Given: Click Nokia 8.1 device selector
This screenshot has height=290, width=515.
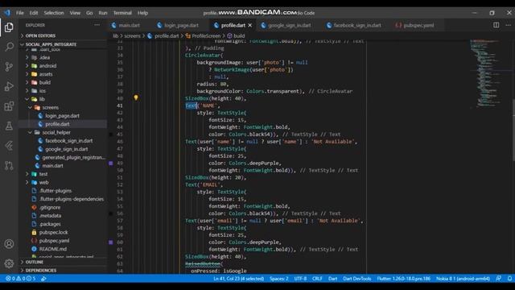Looking at the screenshot, I should pyautogui.click(x=463, y=279).
